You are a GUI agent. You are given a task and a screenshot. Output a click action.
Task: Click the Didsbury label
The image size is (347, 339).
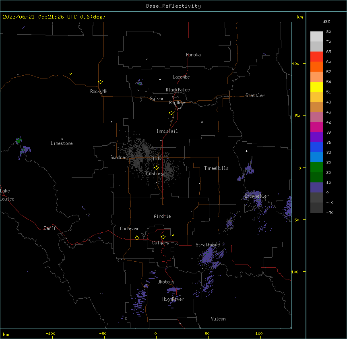pyautogui.click(x=154, y=174)
